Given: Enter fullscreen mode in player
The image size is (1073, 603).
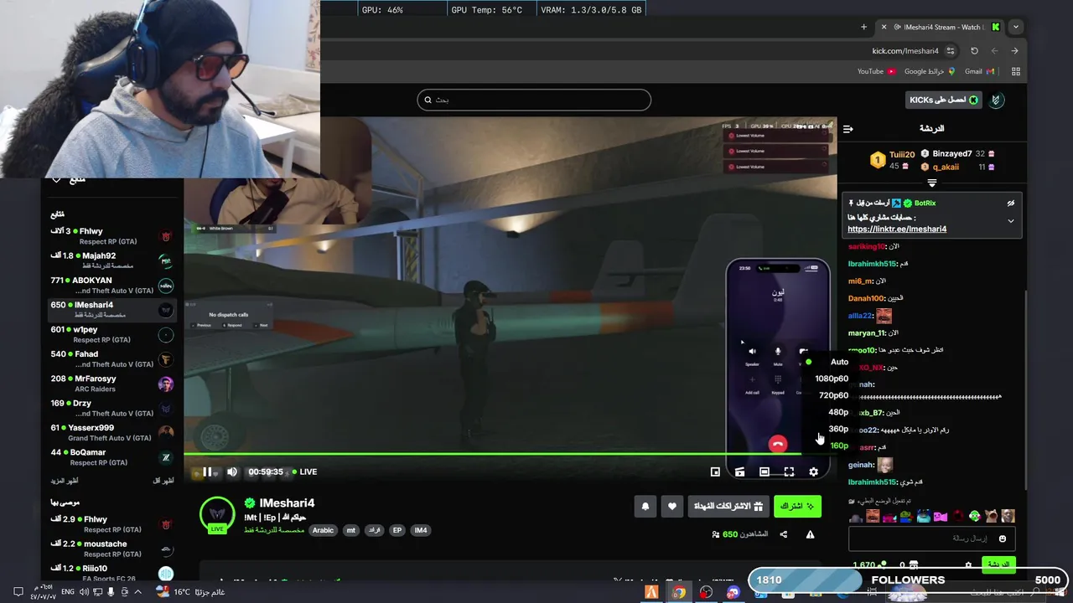Looking at the screenshot, I should coord(789,472).
